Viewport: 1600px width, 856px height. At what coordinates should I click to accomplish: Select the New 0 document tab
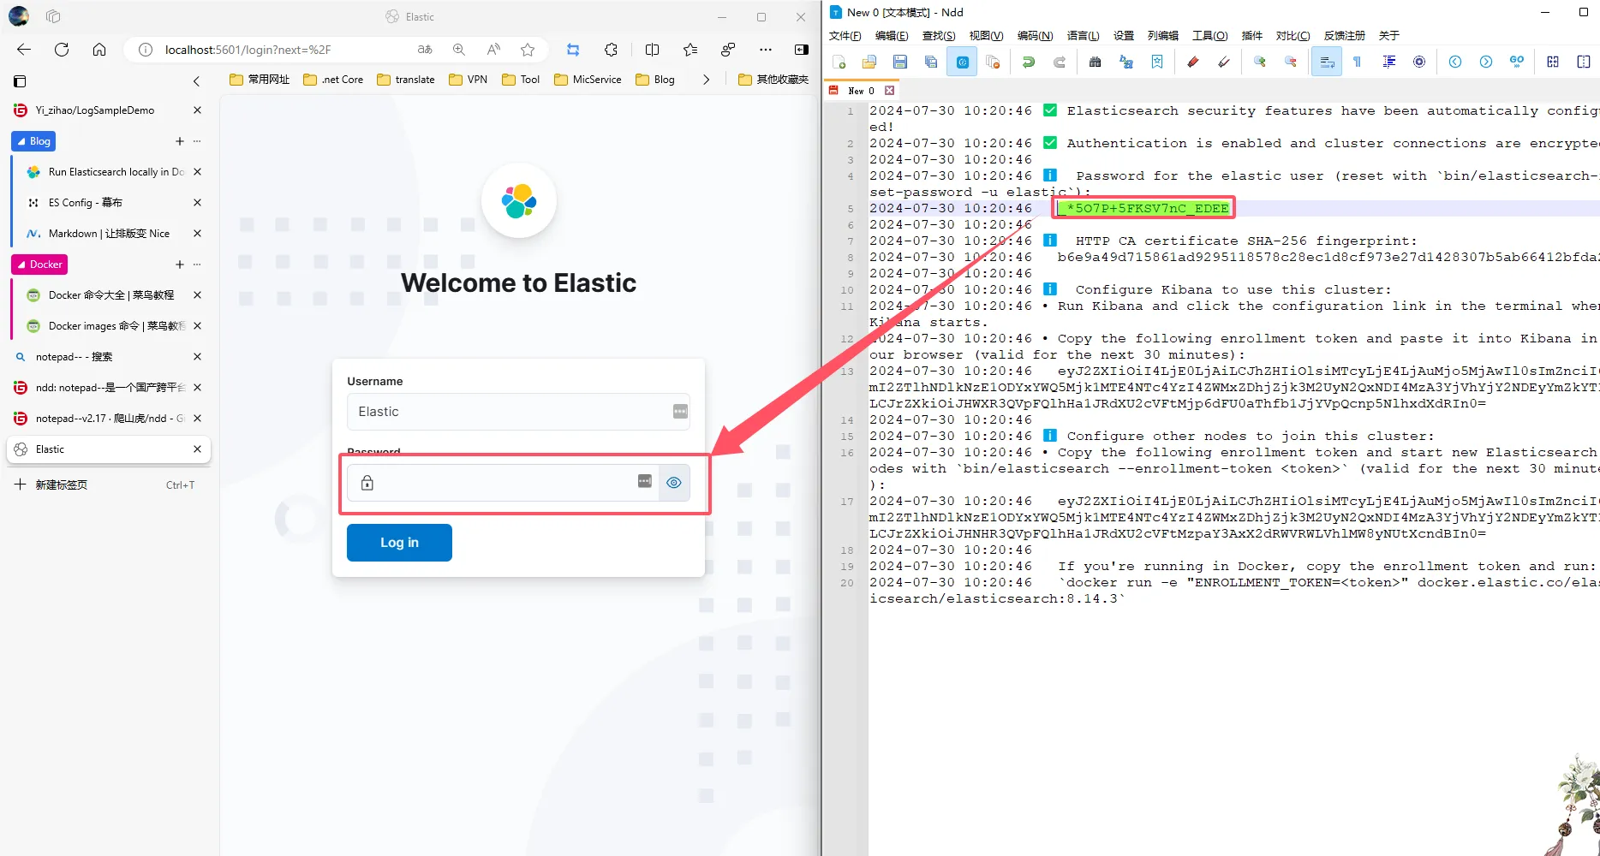[x=861, y=91]
